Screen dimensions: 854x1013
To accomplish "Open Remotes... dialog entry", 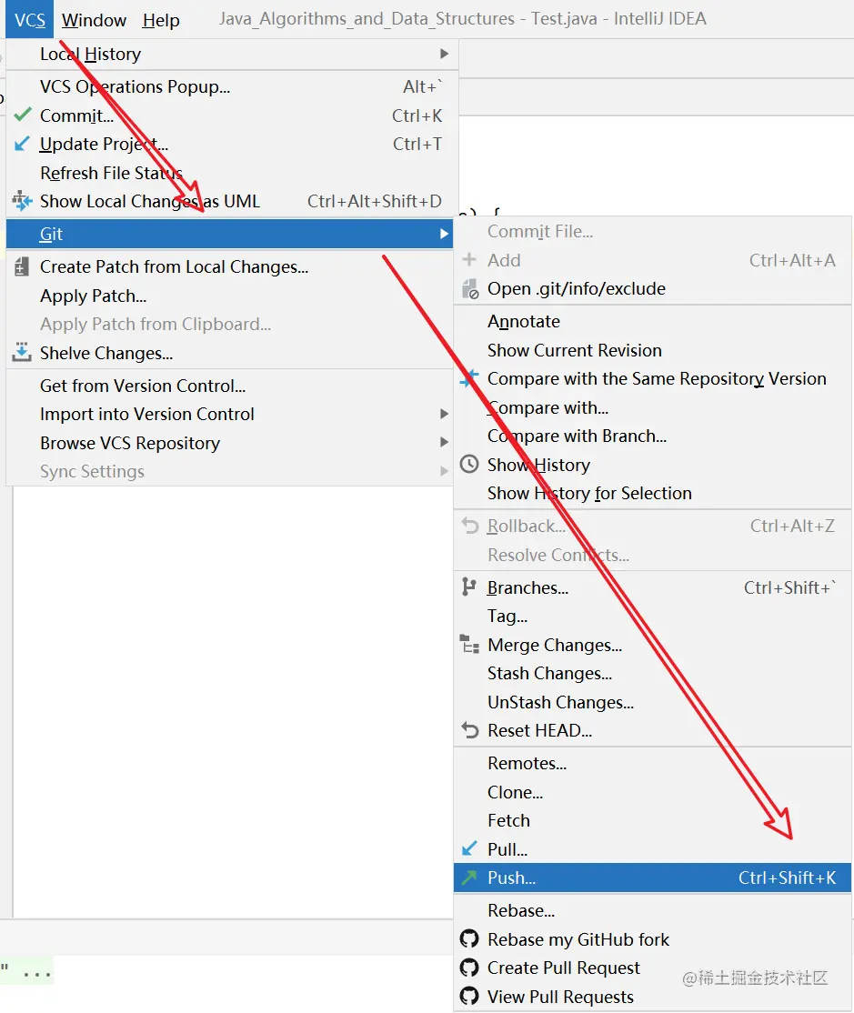I will [x=652, y=763].
